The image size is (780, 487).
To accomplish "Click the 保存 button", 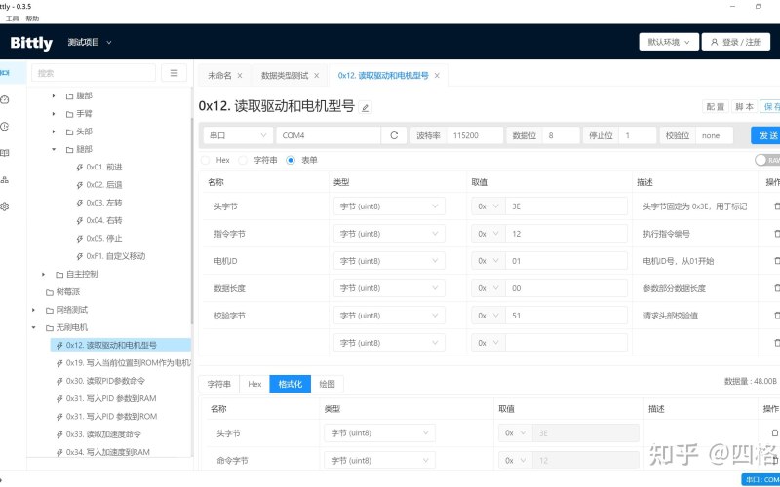I will pyautogui.click(x=770, y=107).
